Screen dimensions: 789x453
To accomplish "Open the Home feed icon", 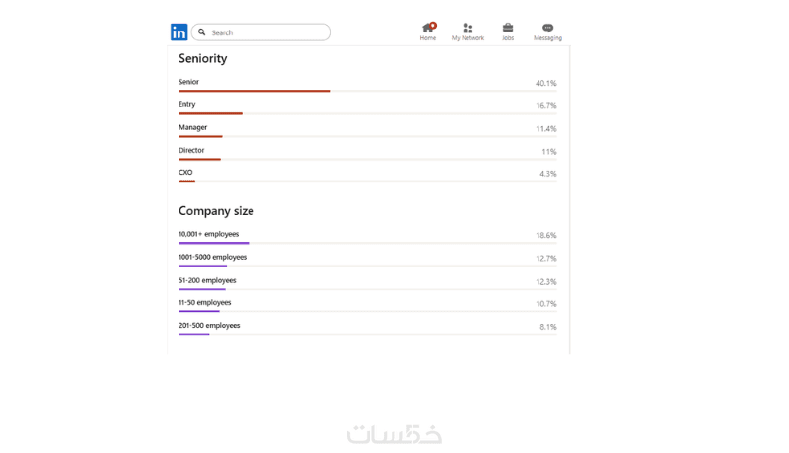I will point(427,29).
